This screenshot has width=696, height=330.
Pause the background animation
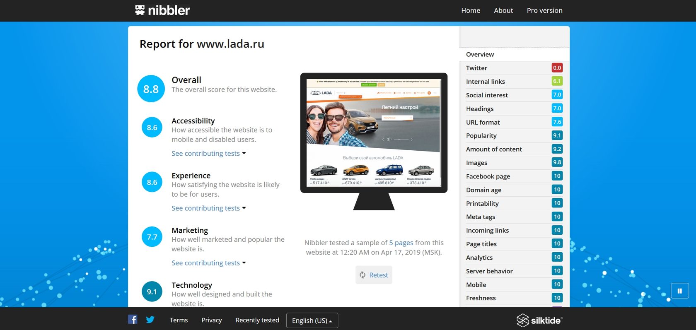pos(680,291)
